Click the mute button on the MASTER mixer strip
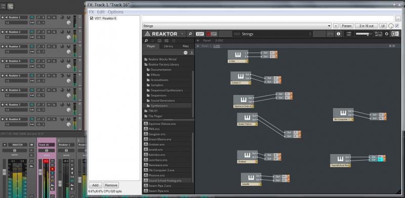The image size is (405, 198). pos(31,150)
